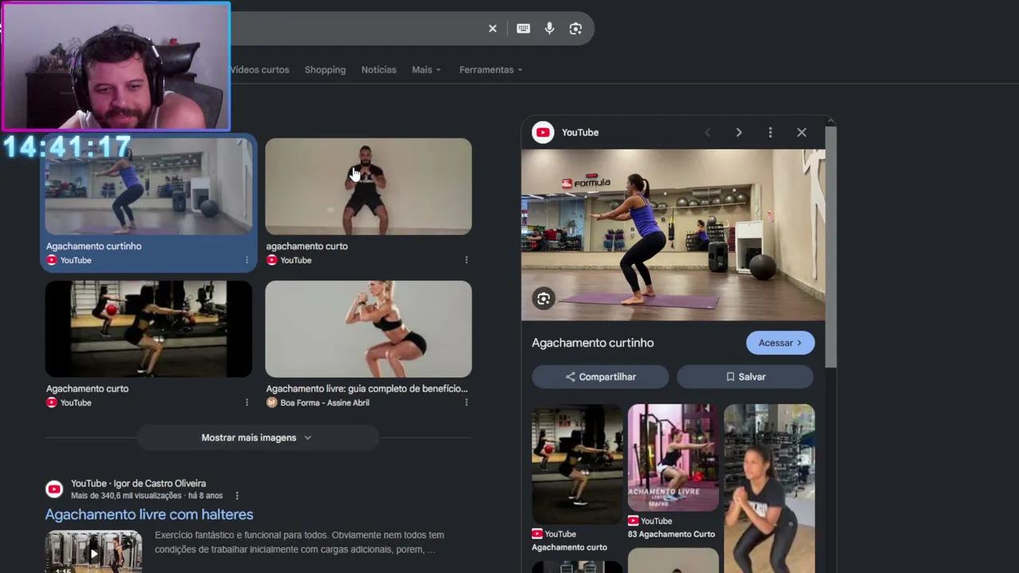Image resolution: width=1019 pixels, height=573 pixels.
Task: Go to previous image in the preview panel
Action: (x=708, y=133)
